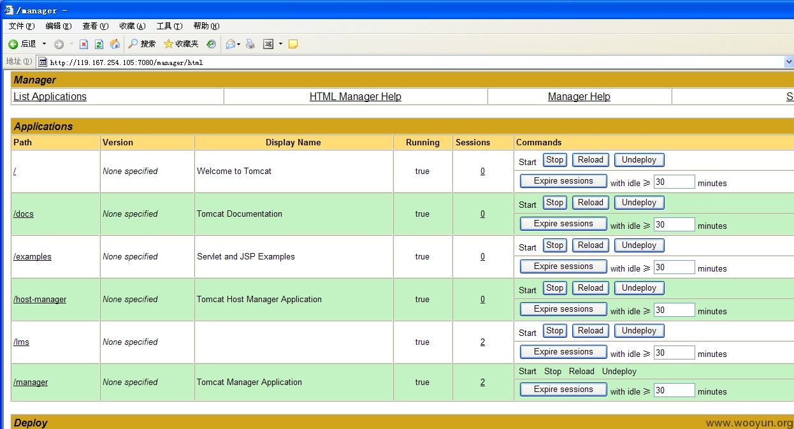Click sessions count 0 for /docs
The height and width of the screenshot is (429, 794).
point(482,214)
